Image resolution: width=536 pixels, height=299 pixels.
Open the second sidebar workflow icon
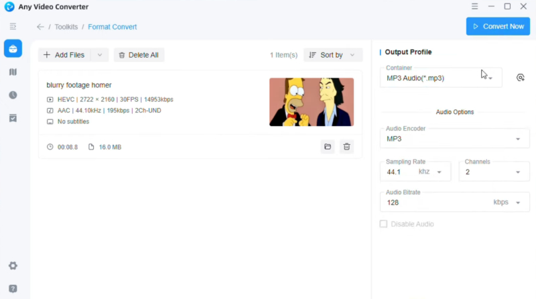tap(13, 72)
